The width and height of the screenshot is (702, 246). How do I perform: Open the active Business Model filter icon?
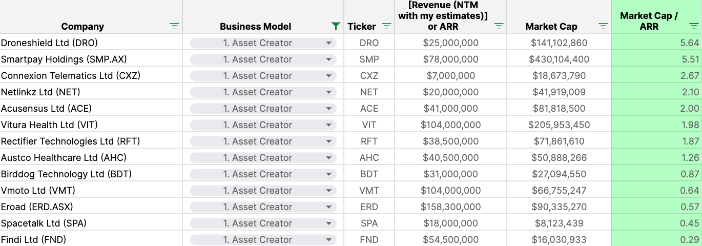click(x=336, y=26)
